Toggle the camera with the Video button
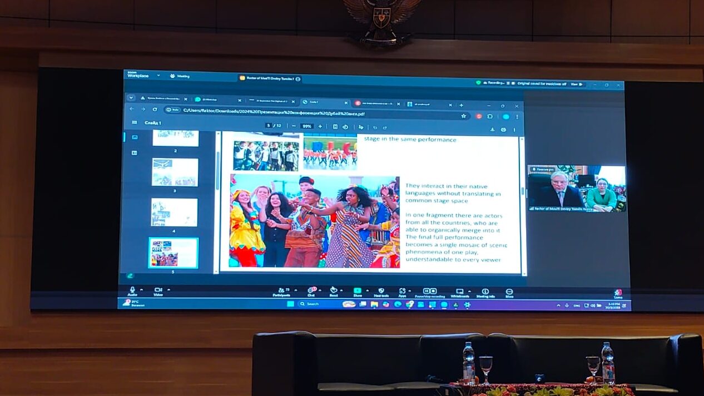This screenshot has width=704, height=396. (158, 290)
